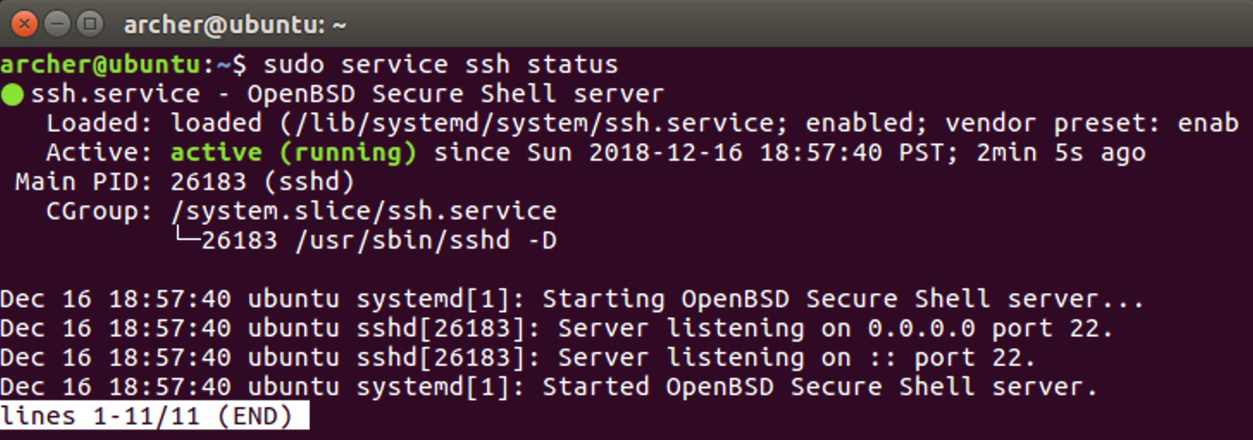1253x440 pixels.
Task: Click log line listening on :: port 22
Action: point(517,357)
